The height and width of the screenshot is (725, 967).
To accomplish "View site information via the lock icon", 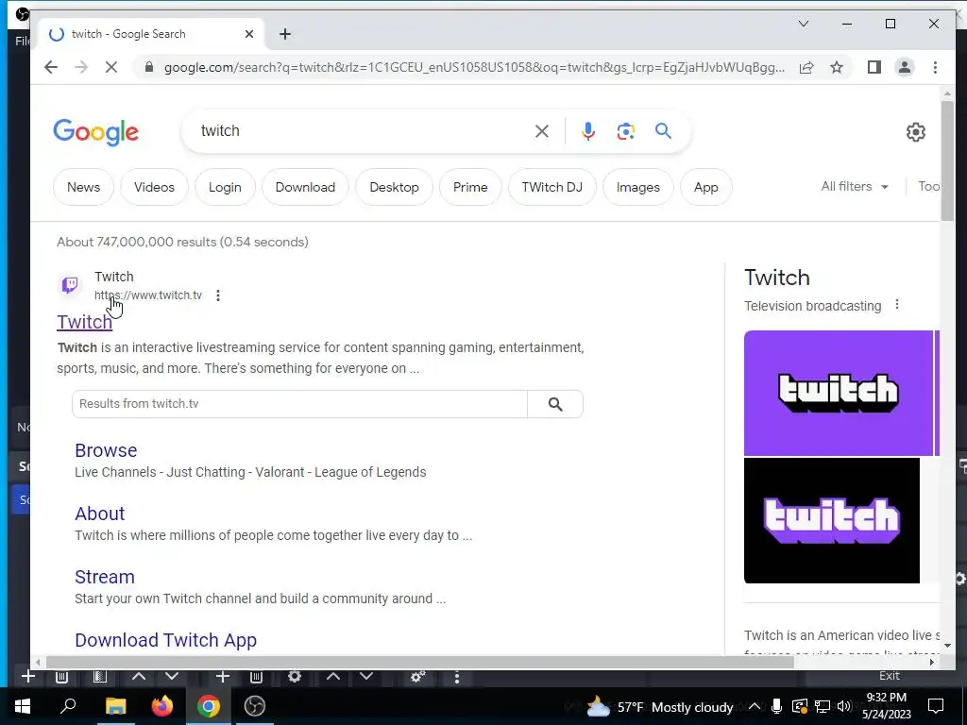I will 148,67.
